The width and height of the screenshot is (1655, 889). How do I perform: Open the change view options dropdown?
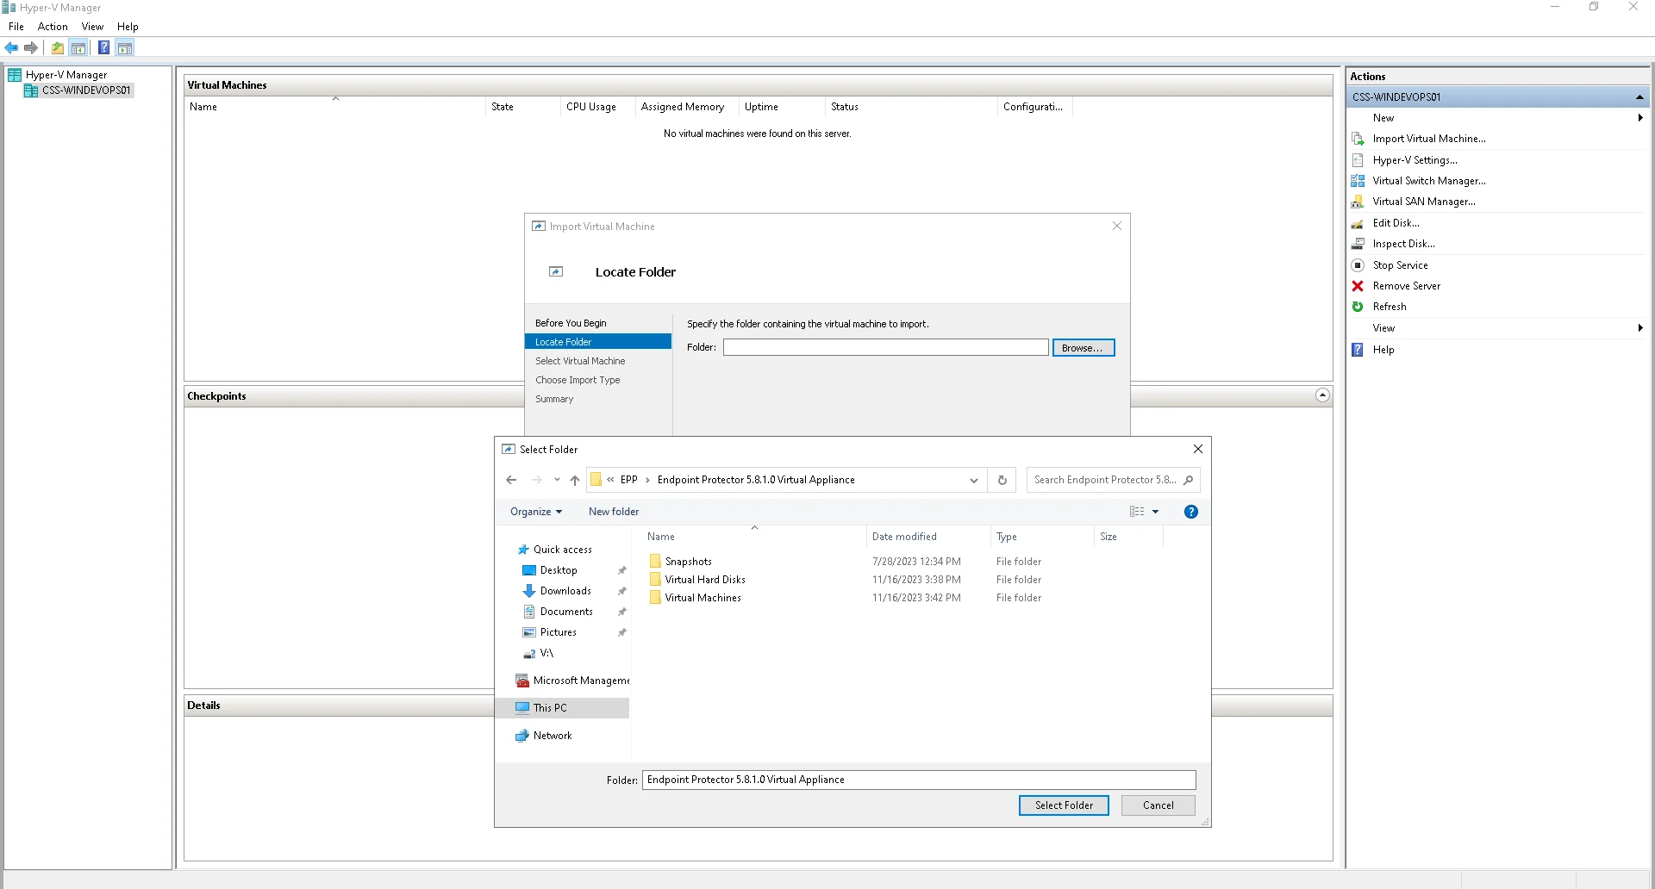tap(1155, 512)
